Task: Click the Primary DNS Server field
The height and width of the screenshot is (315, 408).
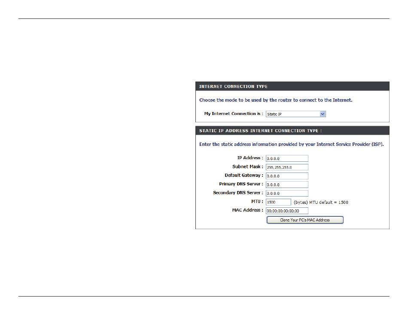Action: pos(286,185)
